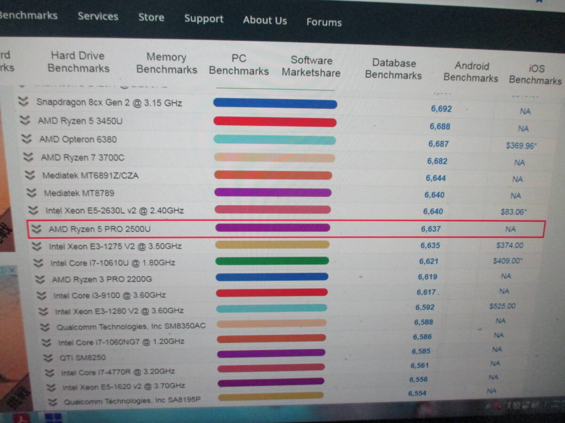Expand AMD Ryzen 5 3450U row chevron

tap(24, 120)
